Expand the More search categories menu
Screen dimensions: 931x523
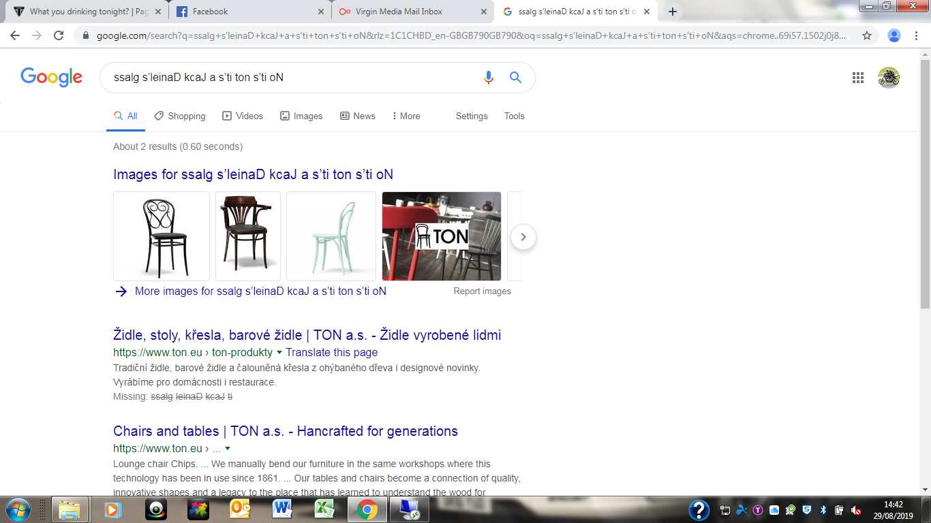[x=406, y=116]
